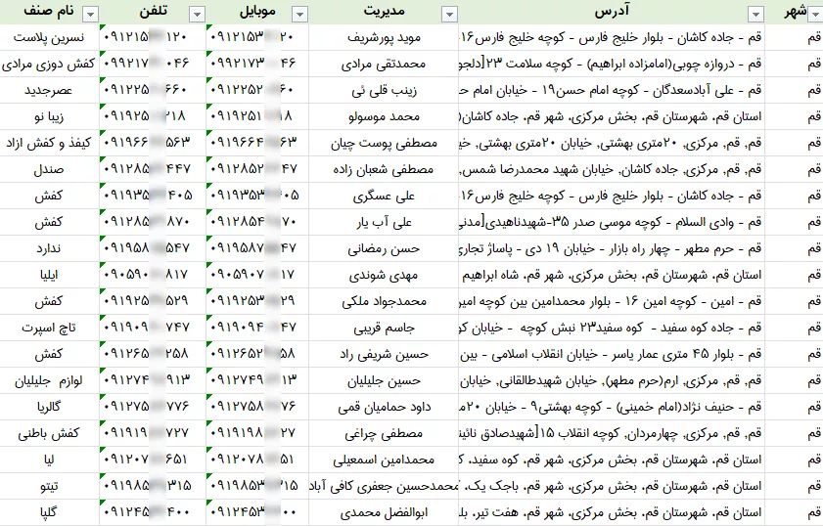
Task: Select address cell starting قم - امین
Action: 612,301
